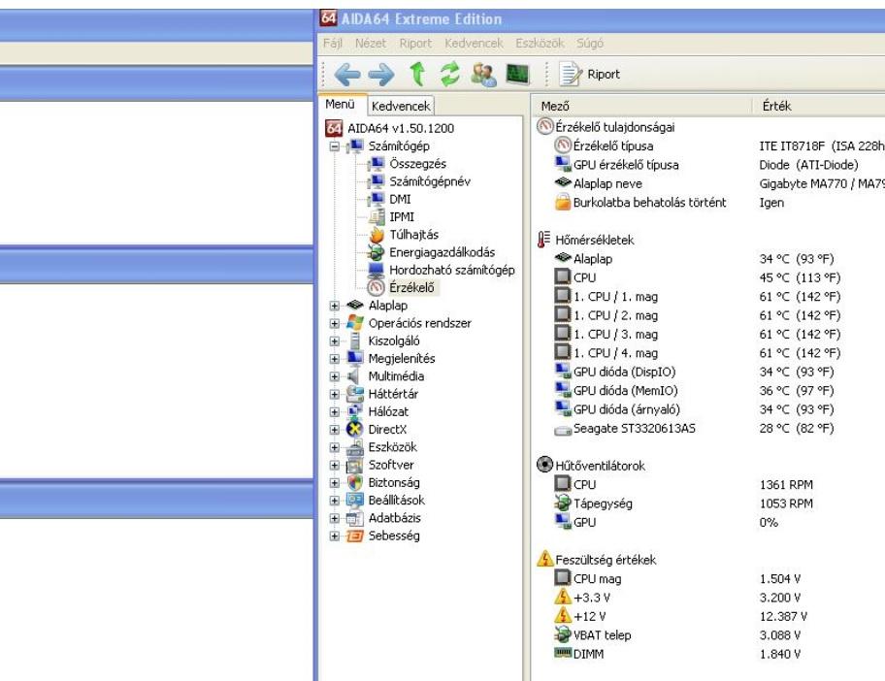Click the Feszültség értékek warning icon
The height and width of the screenshot is (681, 885).
coord(544,559)
